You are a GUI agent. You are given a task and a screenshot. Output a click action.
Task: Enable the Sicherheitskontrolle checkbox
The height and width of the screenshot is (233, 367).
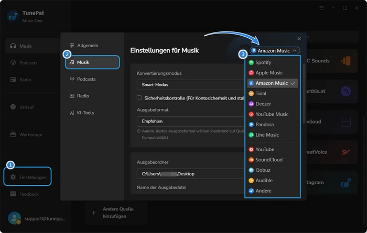(139, 98)
